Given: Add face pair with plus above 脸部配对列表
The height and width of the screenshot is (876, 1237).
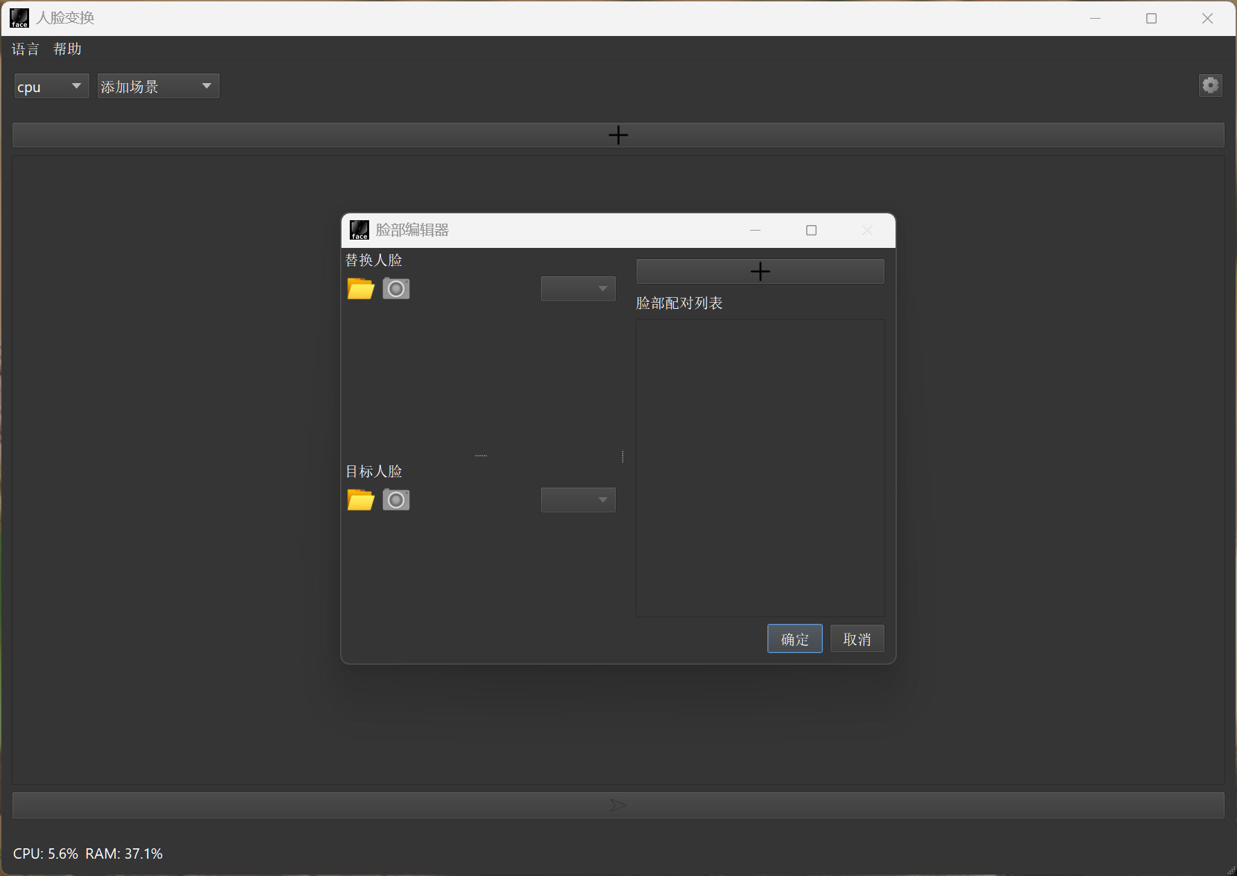Looking at the screenshot, I should [760, 271].
